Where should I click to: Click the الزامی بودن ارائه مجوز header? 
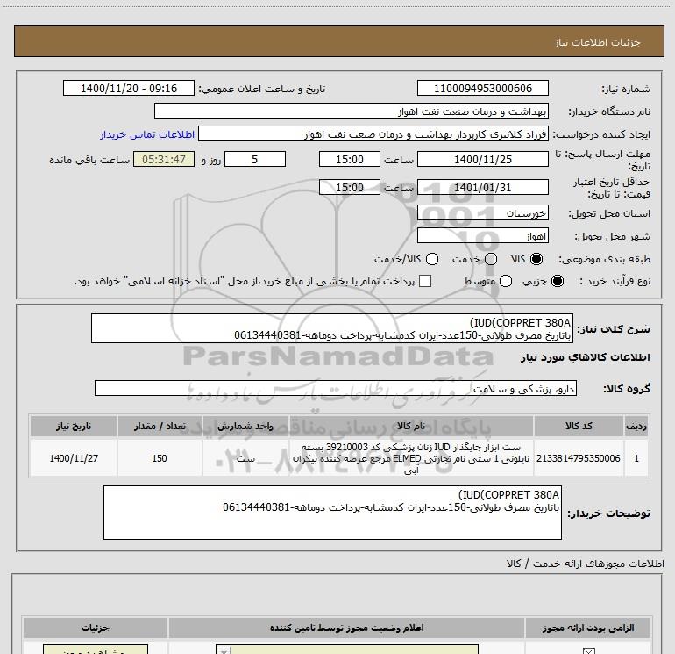tap(588, 628)
